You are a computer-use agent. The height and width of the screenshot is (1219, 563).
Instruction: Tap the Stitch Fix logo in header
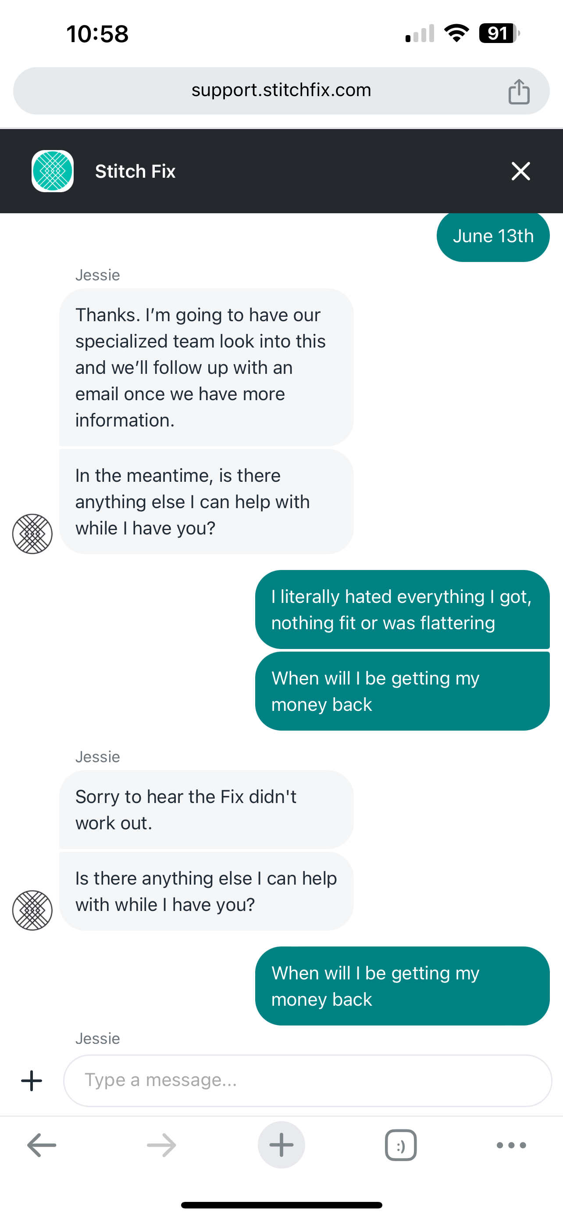(x=53, y=171)
